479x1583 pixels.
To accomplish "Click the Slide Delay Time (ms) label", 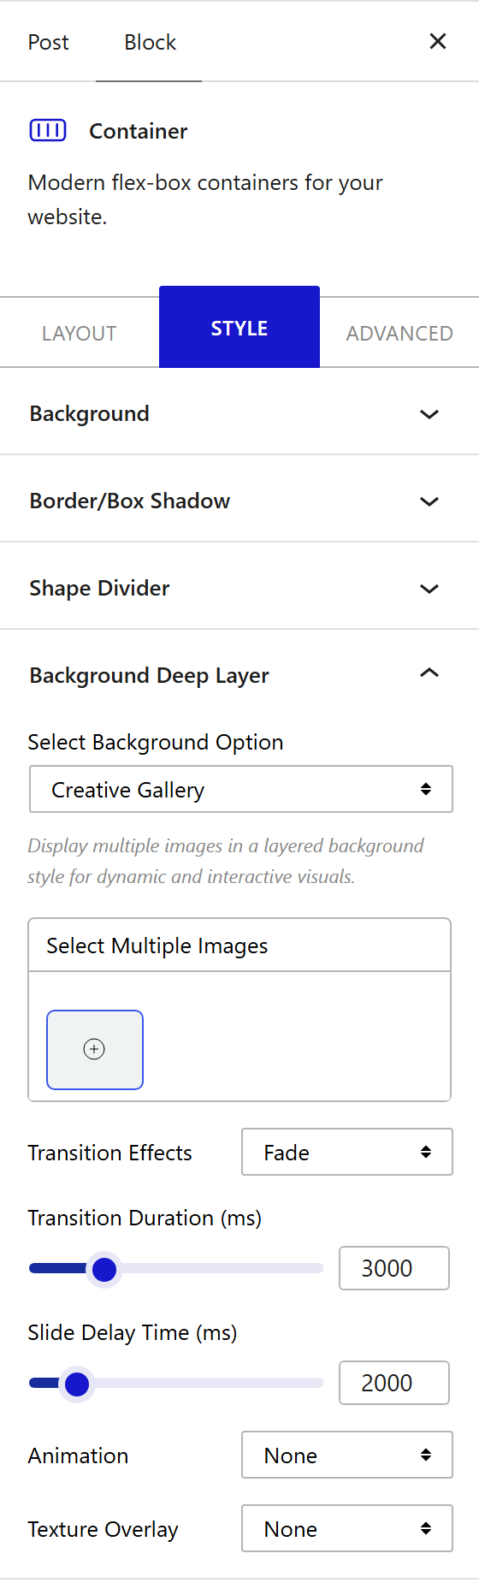I will [133, 1332].
